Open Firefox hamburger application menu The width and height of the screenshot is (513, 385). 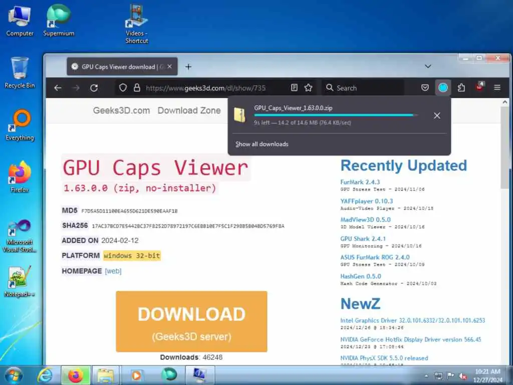point(497,88)
